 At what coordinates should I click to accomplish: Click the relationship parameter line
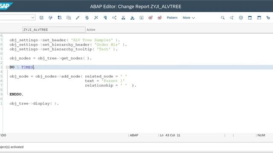110,85
